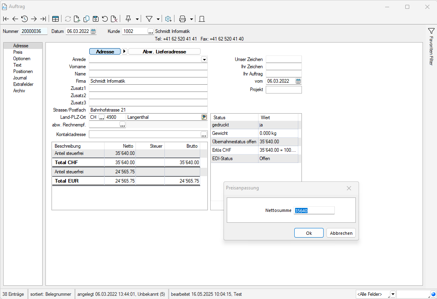Delete the current order record

(114, 19)
